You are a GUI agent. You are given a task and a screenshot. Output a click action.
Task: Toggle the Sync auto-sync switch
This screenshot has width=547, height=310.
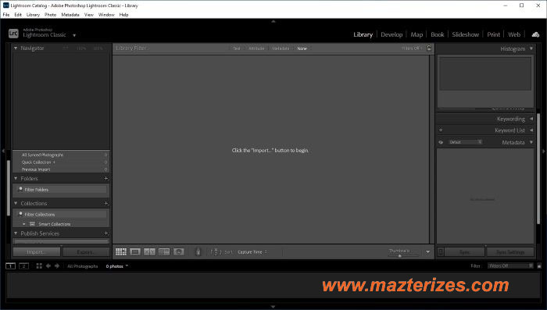441,251
